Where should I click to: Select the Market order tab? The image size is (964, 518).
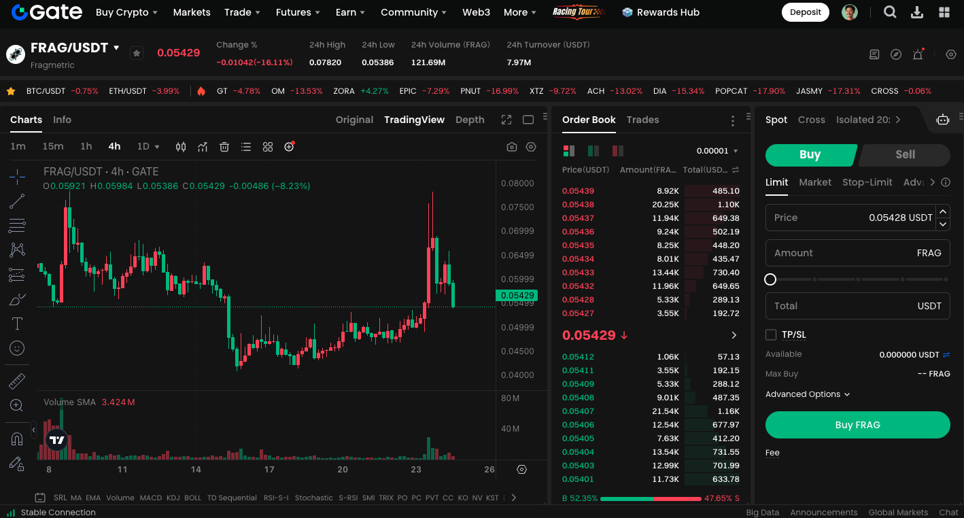[x=815, y=182]
